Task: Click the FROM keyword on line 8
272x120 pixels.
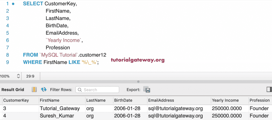Action: coord(30,55)
